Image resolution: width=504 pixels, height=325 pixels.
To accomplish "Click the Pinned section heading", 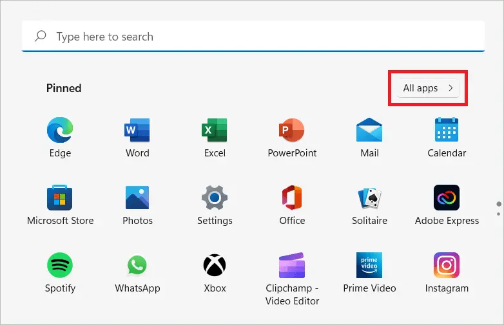I will click(x=64, y=88).
